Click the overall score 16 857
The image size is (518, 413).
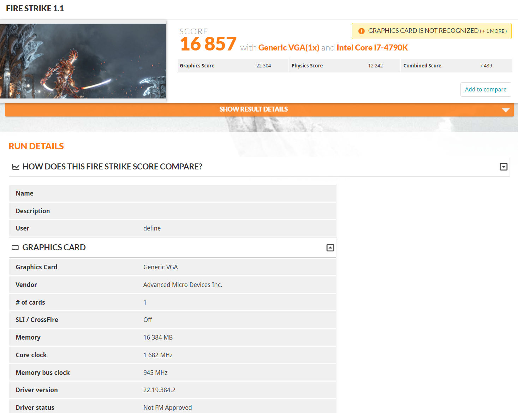coord(208,44)
